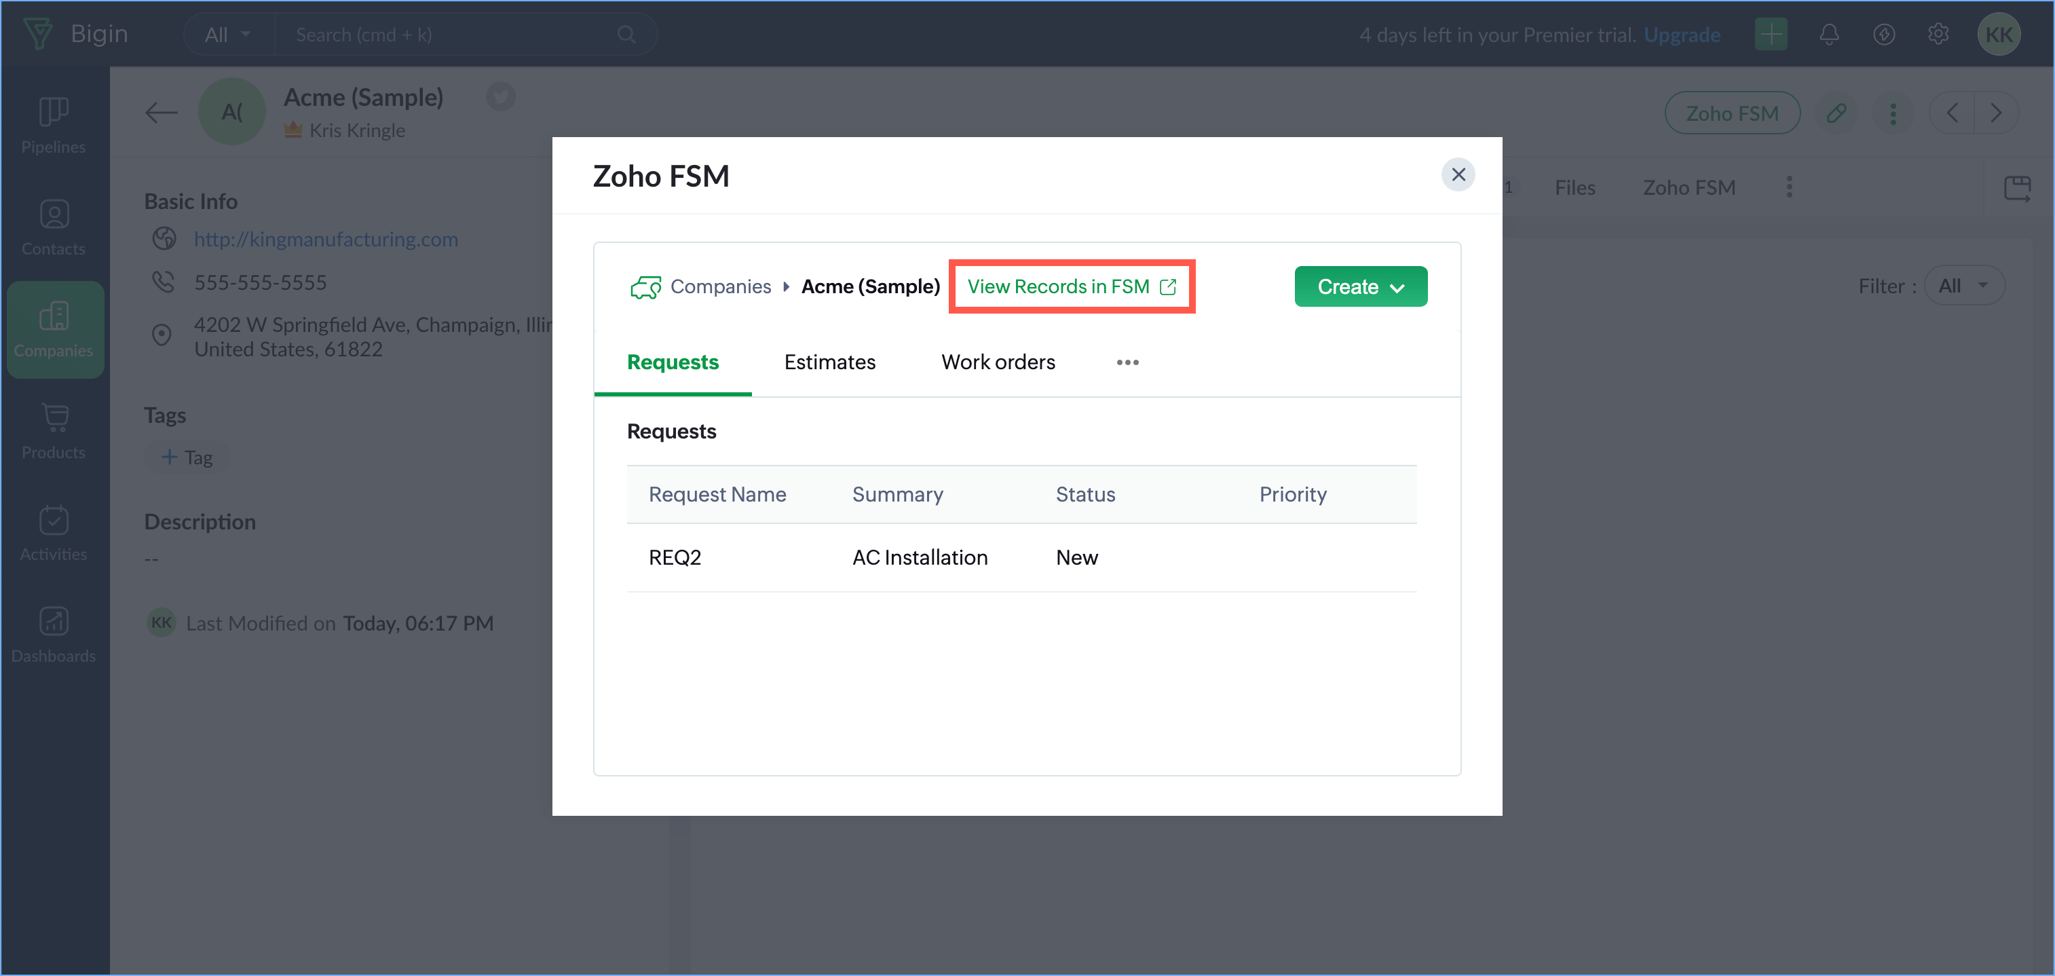2055x976 pixels.
Task: Open the vertical dots menu beside the edit pencil
Action: coord(1892,113)
